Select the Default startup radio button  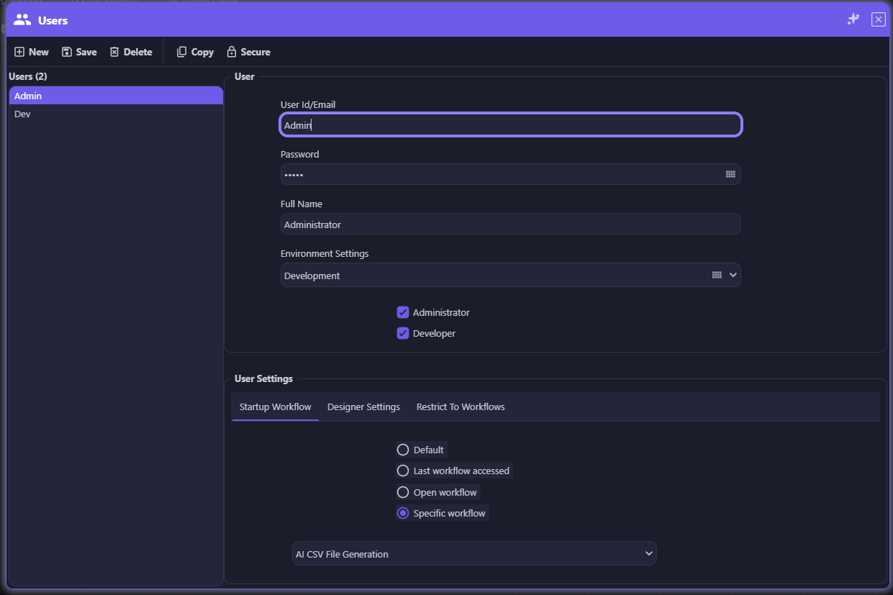403,450
